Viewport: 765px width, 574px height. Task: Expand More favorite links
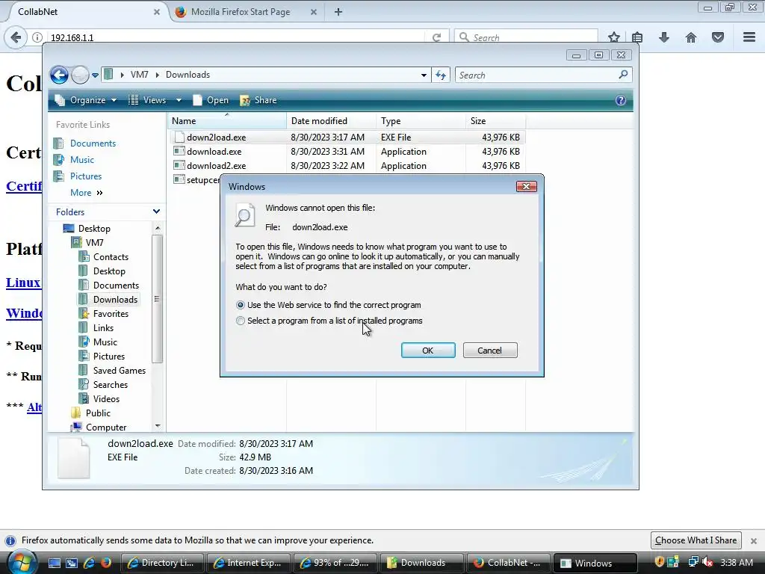pyautogui.click(x=87, y=193)
